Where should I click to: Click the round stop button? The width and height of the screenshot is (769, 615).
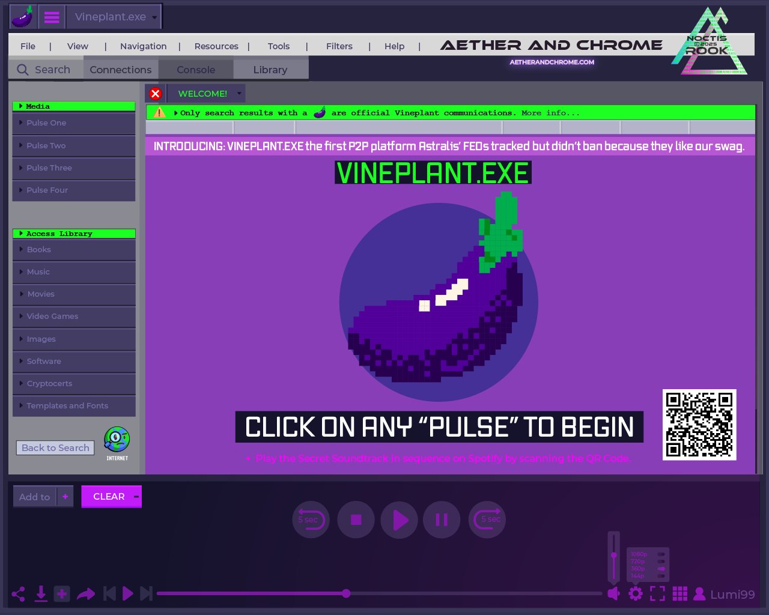click(356, 520)
